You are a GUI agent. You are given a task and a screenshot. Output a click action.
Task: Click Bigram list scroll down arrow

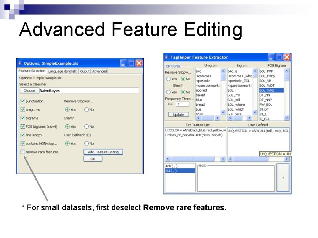(x=255, y=112)
